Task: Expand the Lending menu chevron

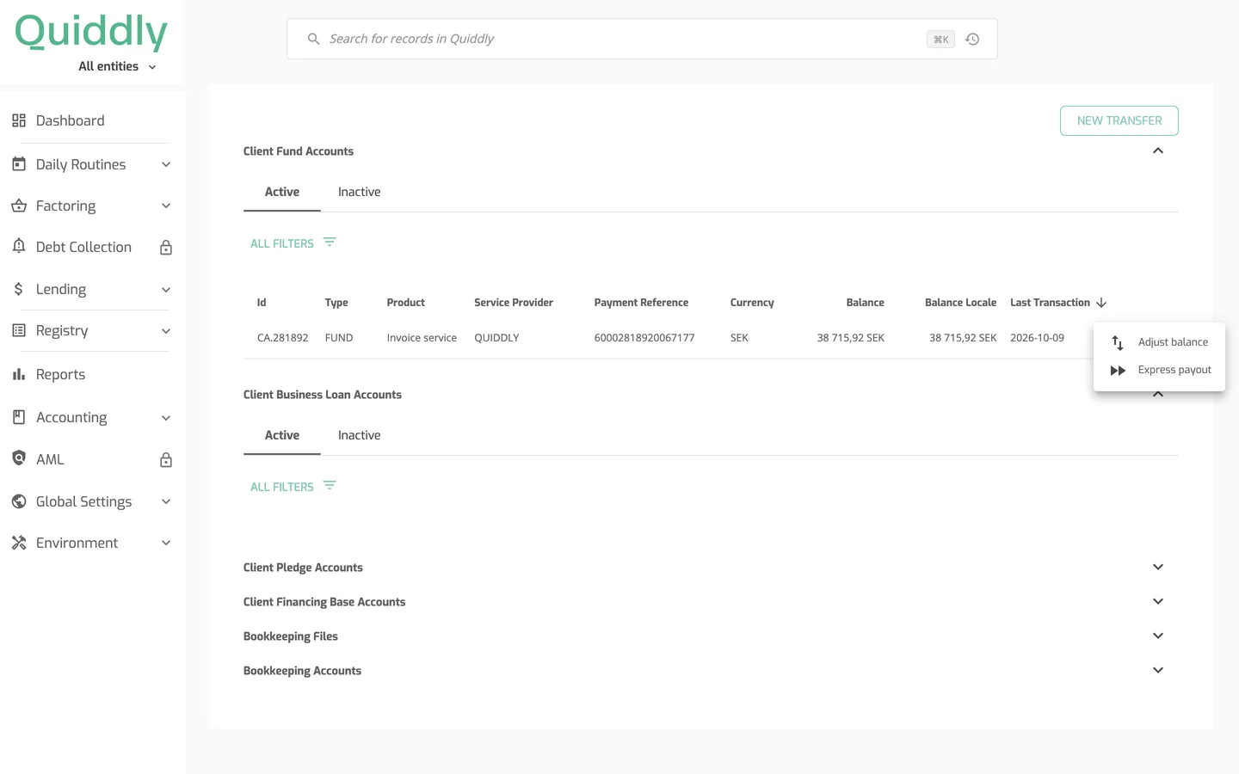Action: click(x=166, y=290)
